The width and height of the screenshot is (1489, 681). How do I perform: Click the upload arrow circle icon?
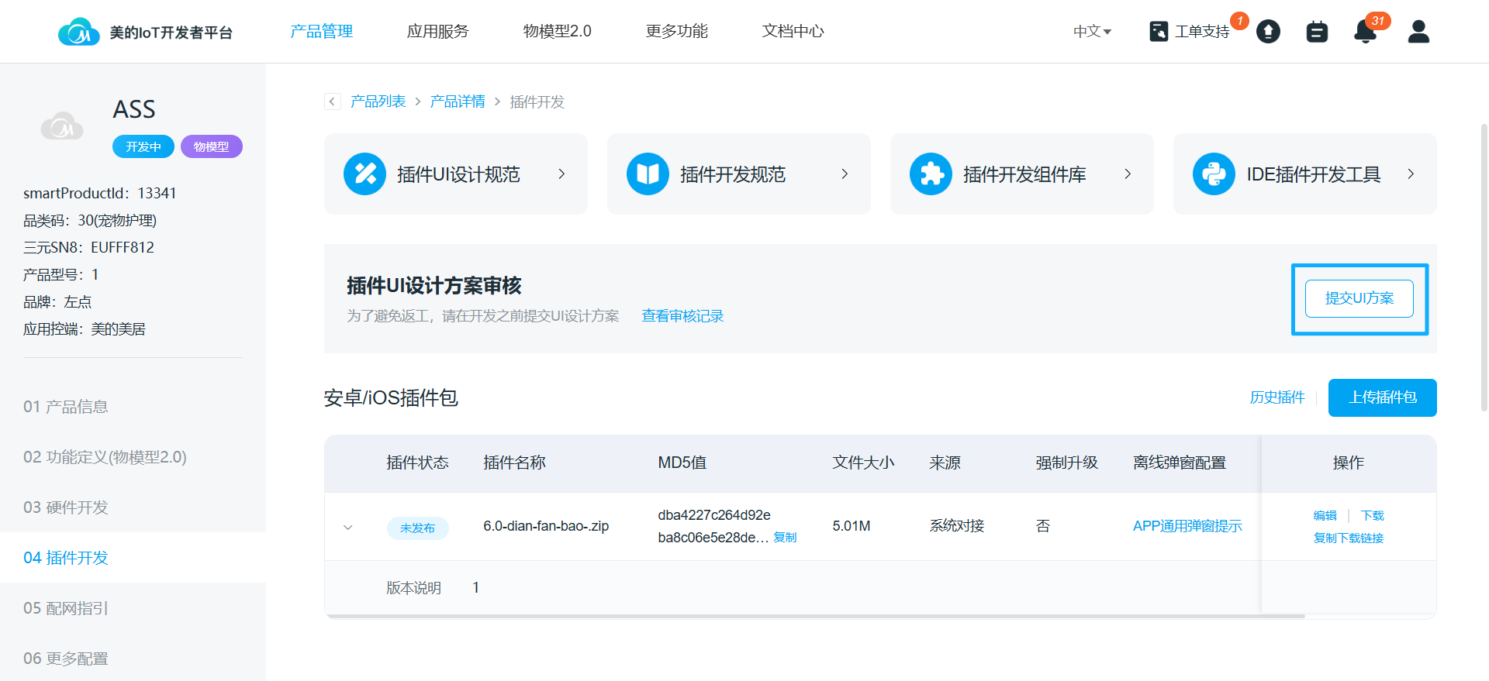coord(1268,32)
